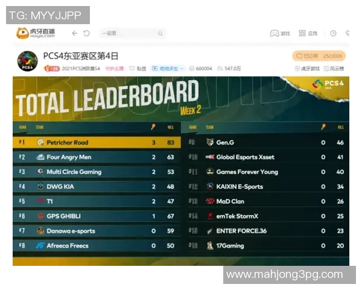This screenshot has height=290, width=362.
Task: Click the PCS4 streamer avatar
Action: point(27,62)
